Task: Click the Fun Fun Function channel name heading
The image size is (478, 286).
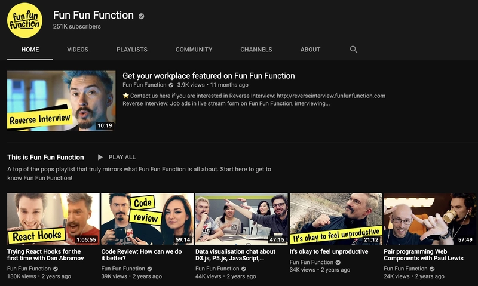Action: coord(93,16)
